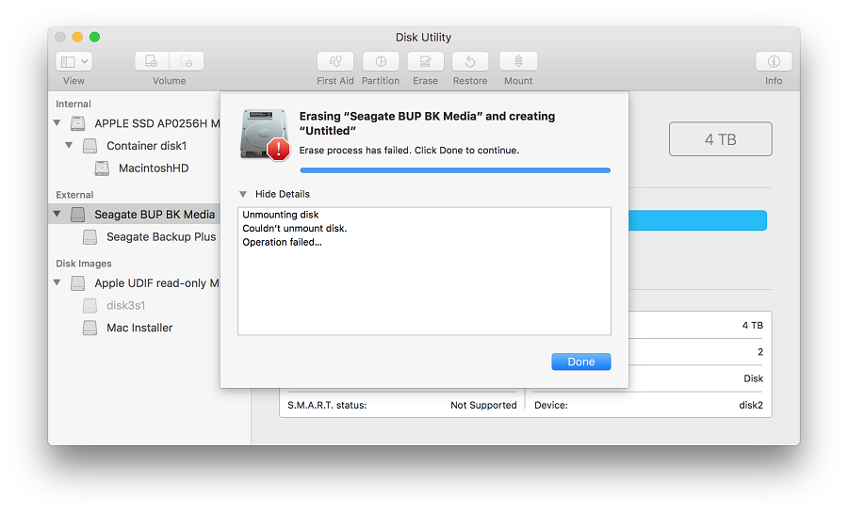This screenshot has width=848, height=514.
Task: Click the "Unmounting disk" log line
Action: point(280,215)
